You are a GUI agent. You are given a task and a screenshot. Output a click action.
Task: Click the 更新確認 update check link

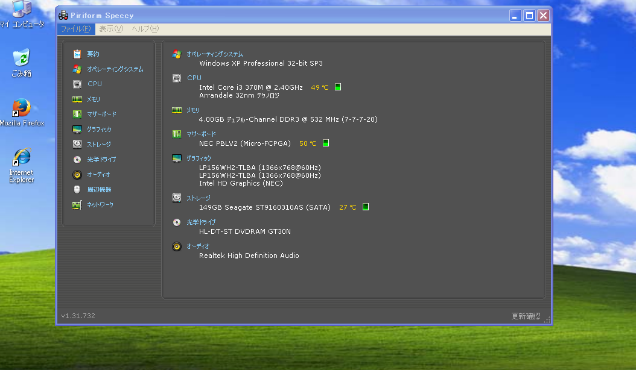point(526,316)
